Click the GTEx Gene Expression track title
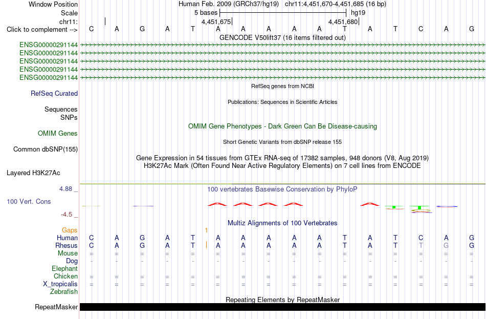 pyautogui.click(x=282, y=158)
